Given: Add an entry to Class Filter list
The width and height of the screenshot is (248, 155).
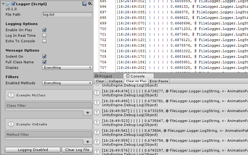Looking at the screenshot, I should (88, 113).
